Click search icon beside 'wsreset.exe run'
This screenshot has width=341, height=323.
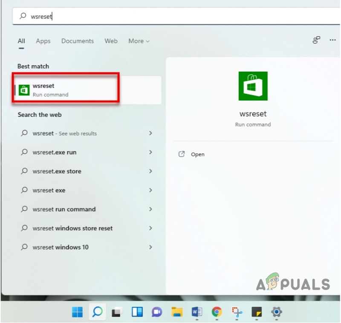[24, 152]
